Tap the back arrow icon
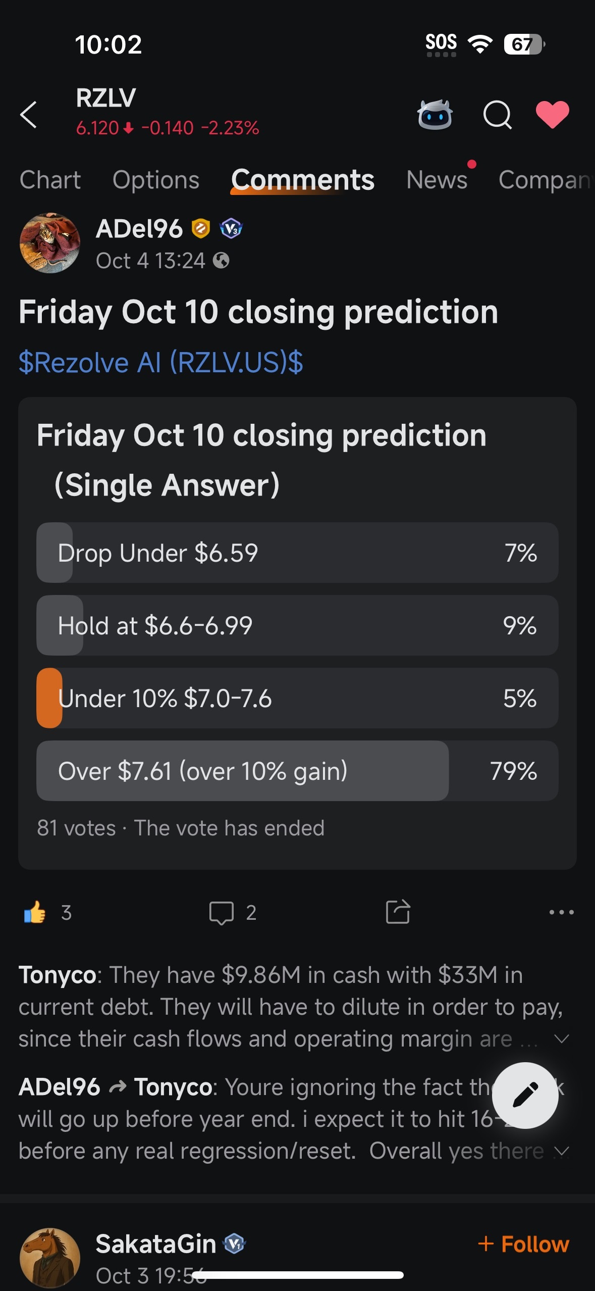 [29, 115]
